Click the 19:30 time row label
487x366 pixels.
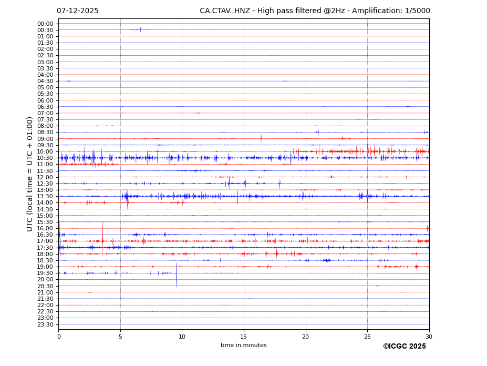[x=45, y=273]
